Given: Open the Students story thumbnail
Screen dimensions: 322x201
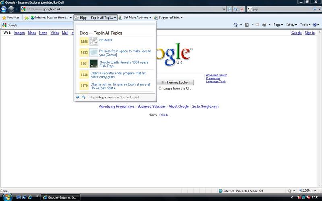Looking at the screenshot, I should tap(94, 41).
